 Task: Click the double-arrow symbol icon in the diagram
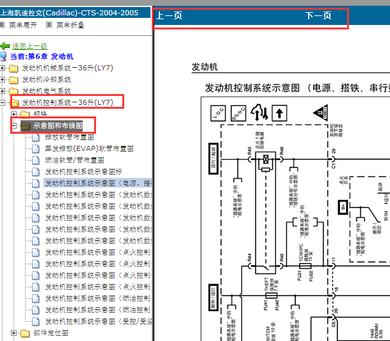259,113
